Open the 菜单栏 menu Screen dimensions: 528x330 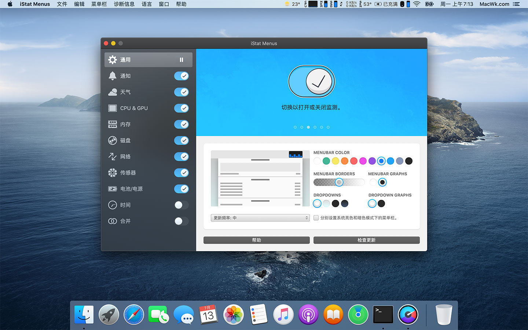(99, 4)
